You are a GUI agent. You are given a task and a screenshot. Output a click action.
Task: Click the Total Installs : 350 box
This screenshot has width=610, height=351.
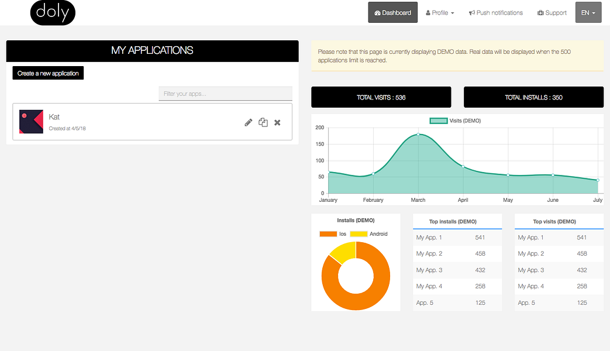[x=534, y=97]
